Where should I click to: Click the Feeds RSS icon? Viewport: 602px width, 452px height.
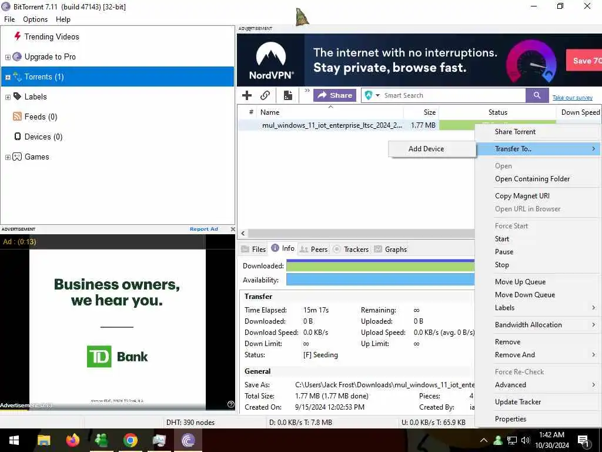click(x=17, y=117)
